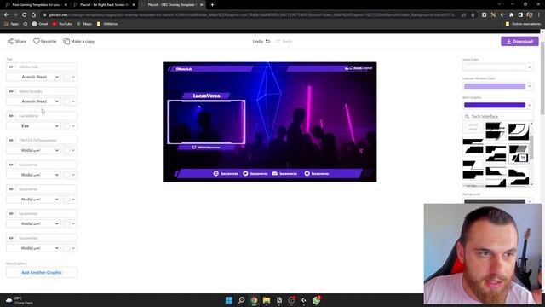Toggle eye icon of fifth text field

(x=11, y=165)
